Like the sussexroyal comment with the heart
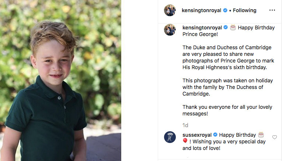The image size is (282, 161). coord(275,137)
